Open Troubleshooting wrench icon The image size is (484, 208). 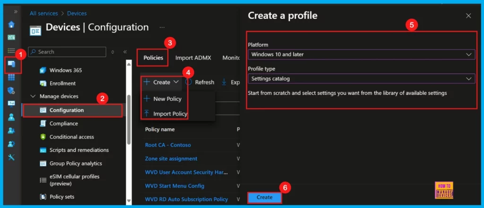[11, 157]
